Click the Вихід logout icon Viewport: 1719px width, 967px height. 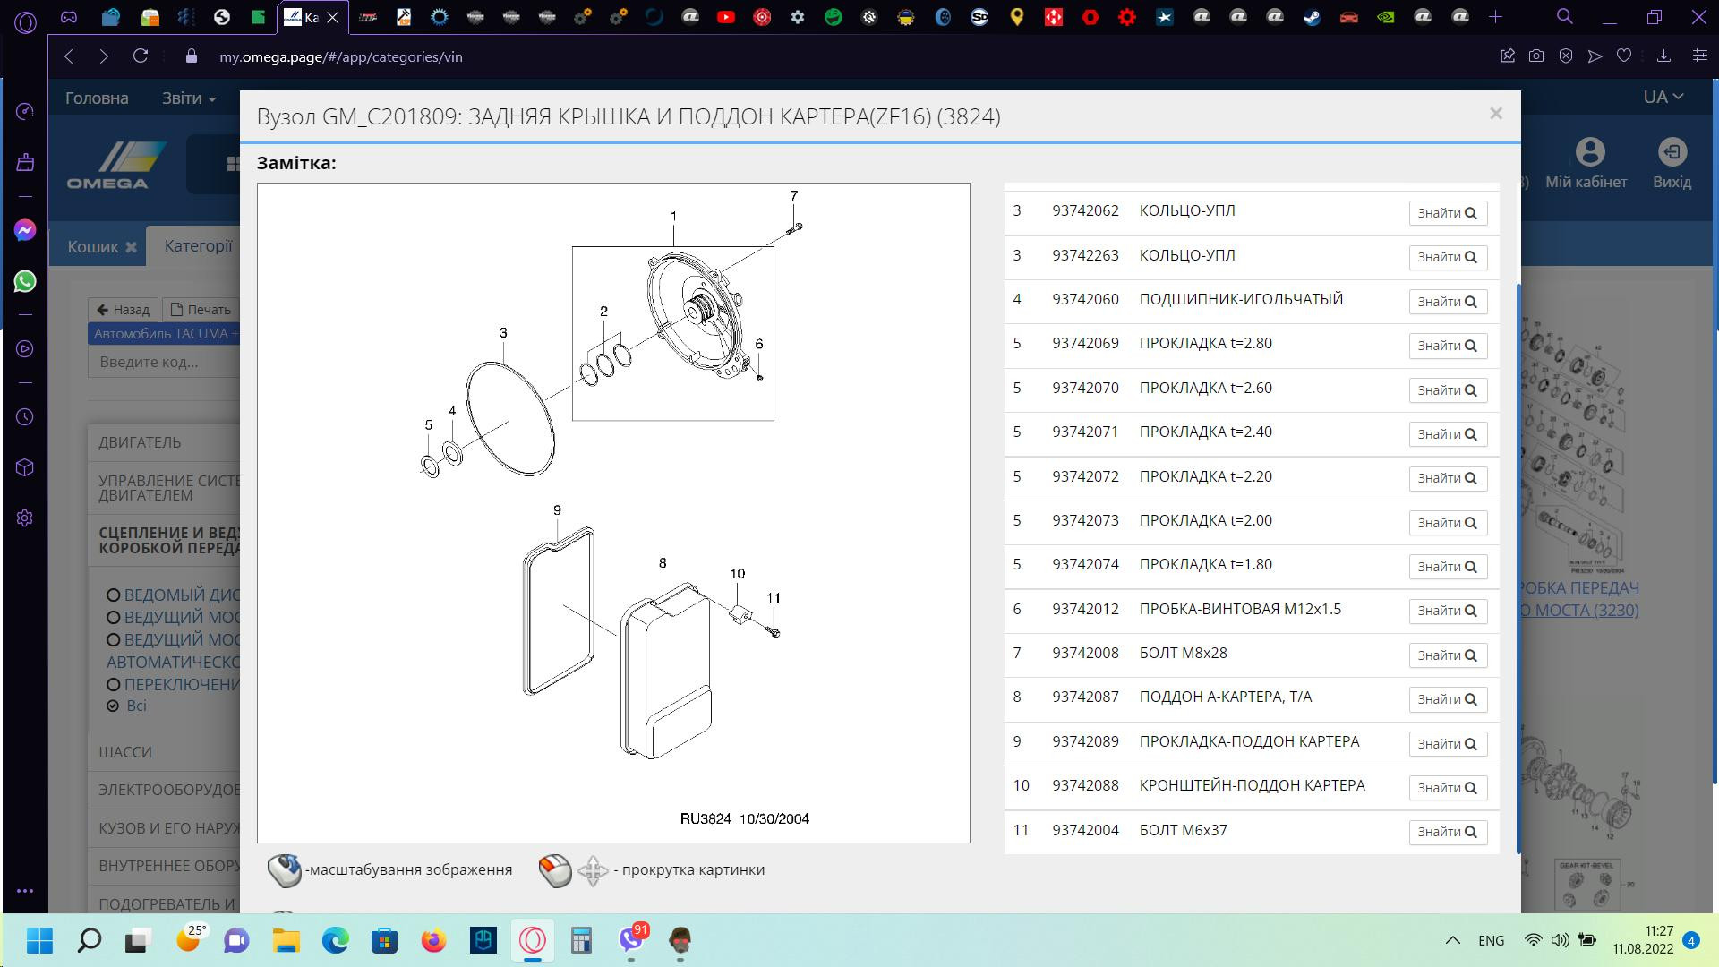pos(1672,152)
